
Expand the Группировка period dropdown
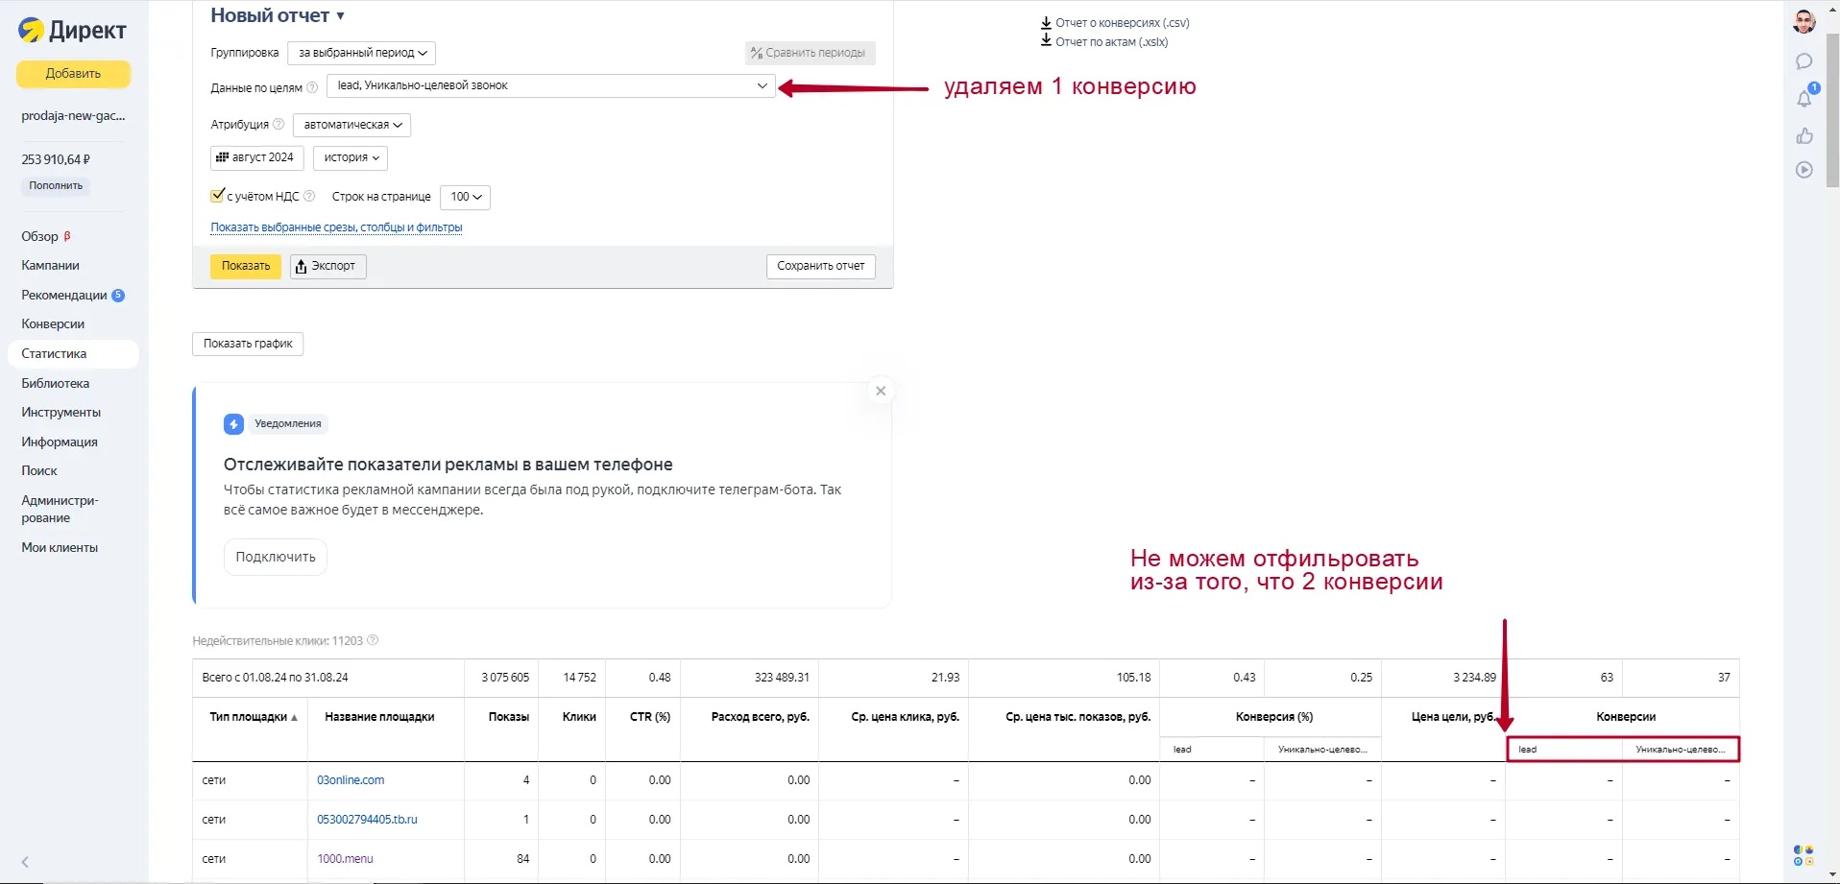[x=361, y=53]
